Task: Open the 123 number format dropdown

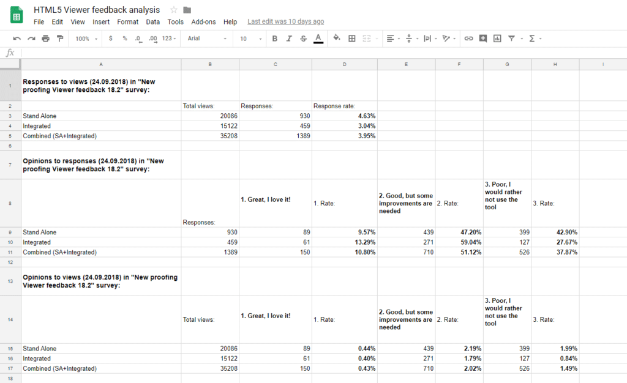Action: (169, 39)
